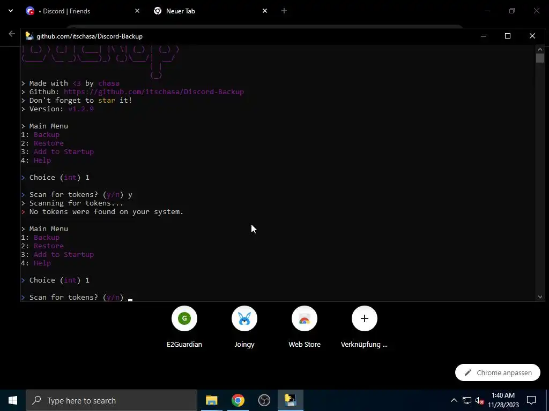Viewport: 549px width, 411px height.
Task: Click Discord-Backup Python taskbar icon
Action: [290, 400]
